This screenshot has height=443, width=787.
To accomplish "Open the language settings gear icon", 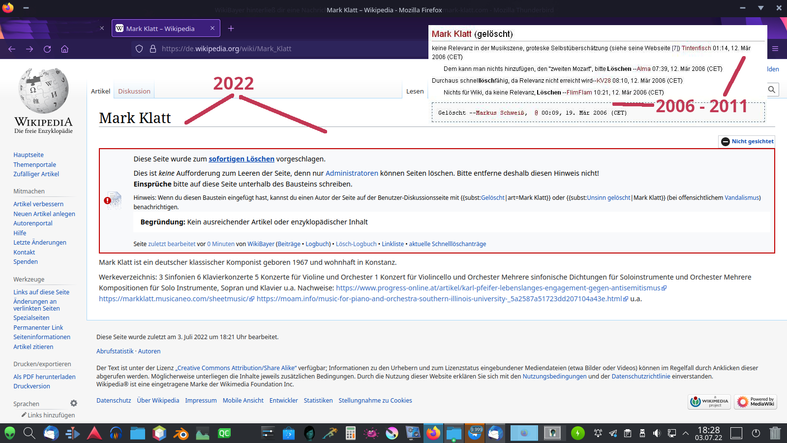I will click(74, 403).
